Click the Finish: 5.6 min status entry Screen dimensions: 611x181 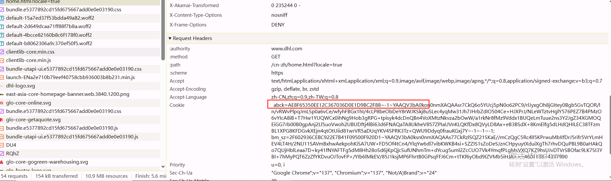(151, 176)
